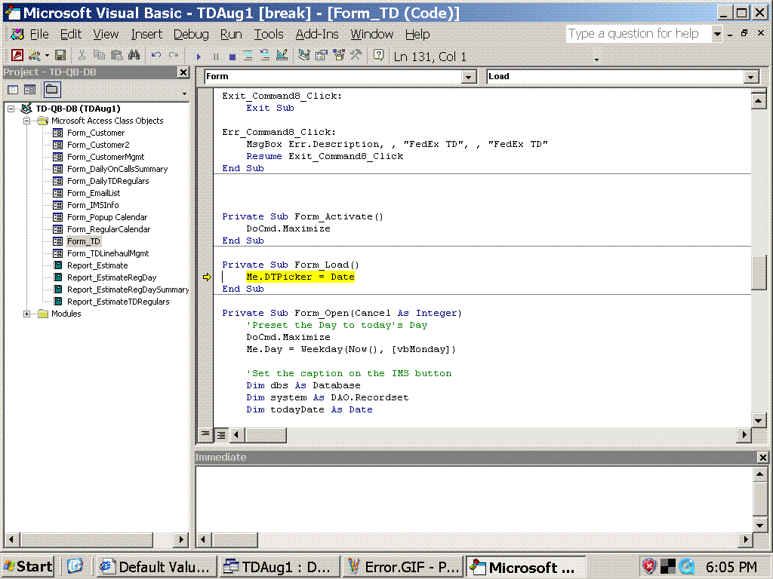Viewport: 773px width, 579px height.
Task: Toggle Folders in the Project panel
Action: [x=52, y=90]
